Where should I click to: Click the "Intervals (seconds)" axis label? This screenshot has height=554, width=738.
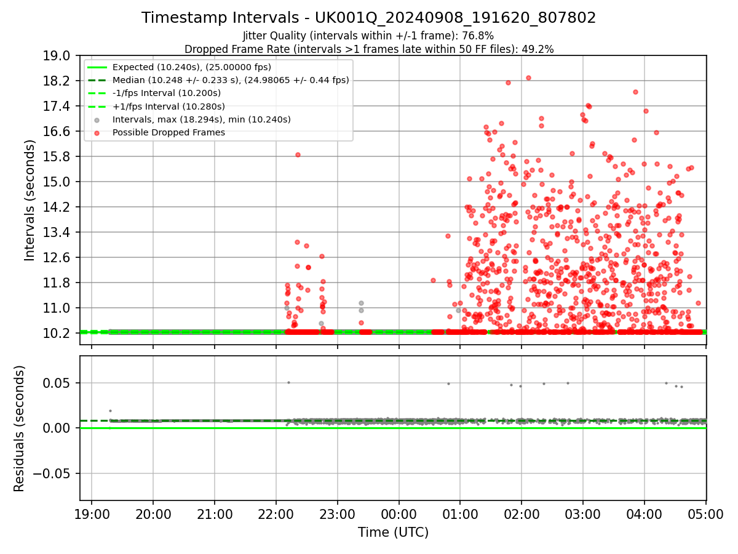click(30, 200)
